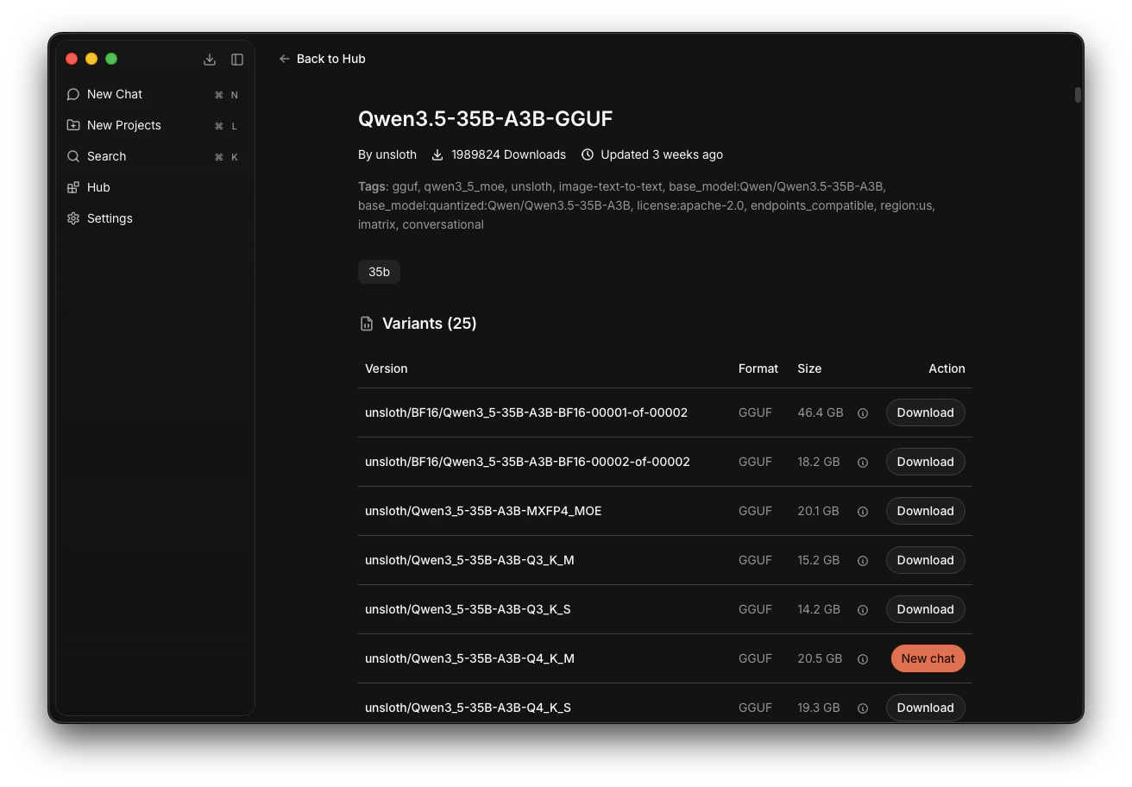Click the 35b tag chip

coord(379,272)
